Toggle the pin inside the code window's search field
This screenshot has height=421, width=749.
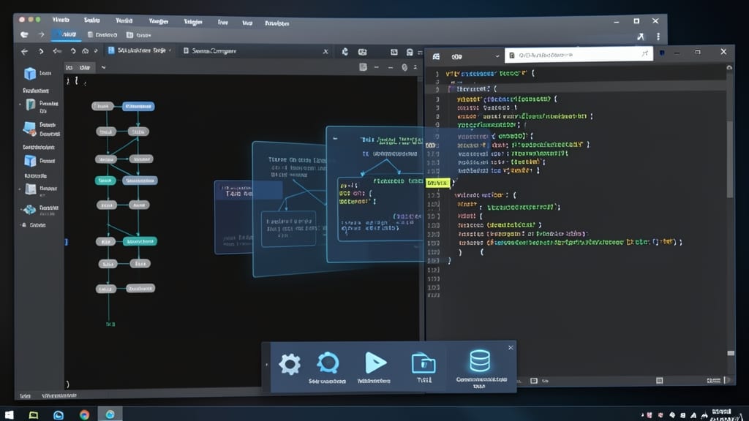[x=645, y=54]
